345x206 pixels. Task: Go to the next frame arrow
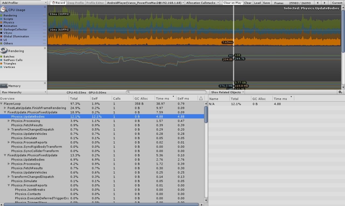click(325, 3)
